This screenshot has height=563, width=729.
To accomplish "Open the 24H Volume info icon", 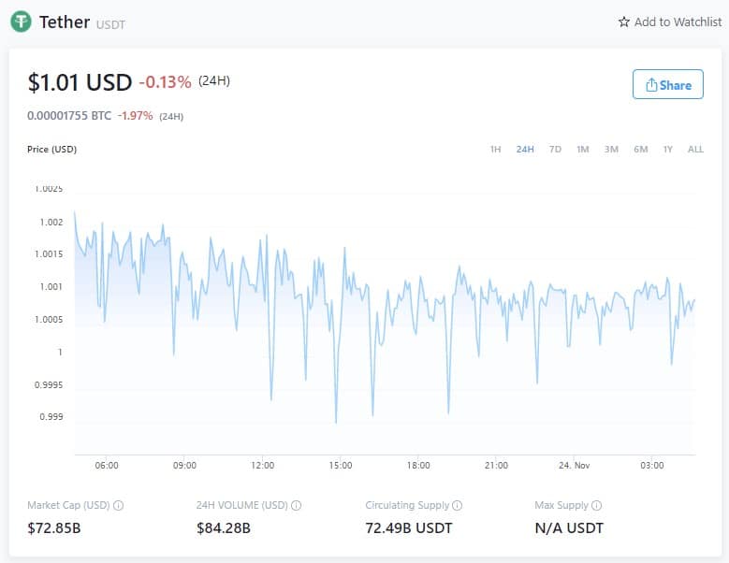I will coord(296,505).
